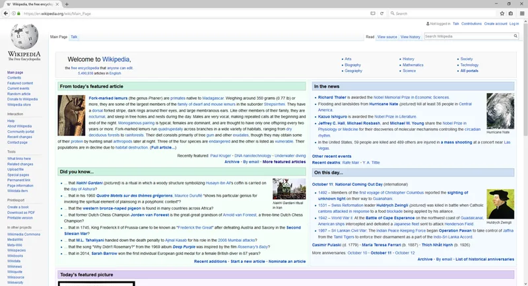Viewport: 528px width, 286px height.
Task: Select the Read tab
Action: coord(370,37)
